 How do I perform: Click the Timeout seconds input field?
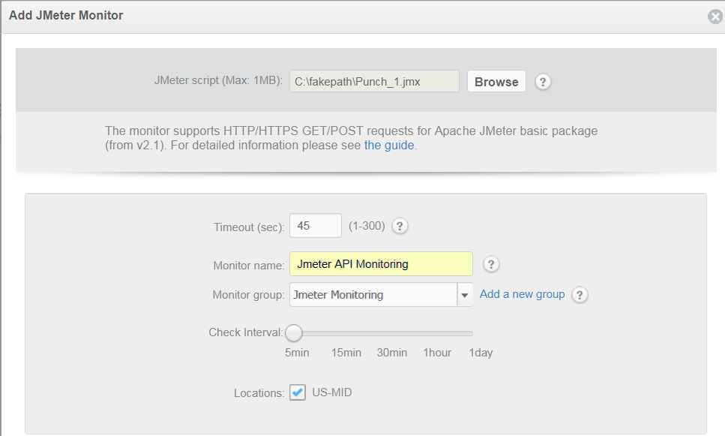coord(315,226)
